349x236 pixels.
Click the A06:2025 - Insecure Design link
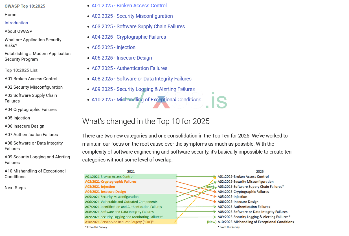coord(122,58)
